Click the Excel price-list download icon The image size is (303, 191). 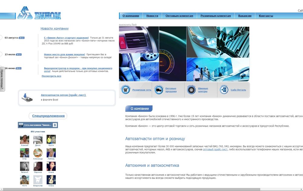tap(27, 97)
